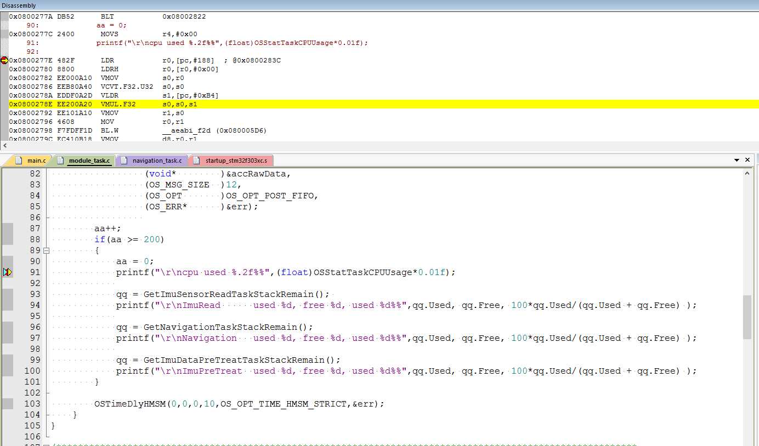Click line number 105 in the gutter
Screen dimensions: 759x446
32,426
